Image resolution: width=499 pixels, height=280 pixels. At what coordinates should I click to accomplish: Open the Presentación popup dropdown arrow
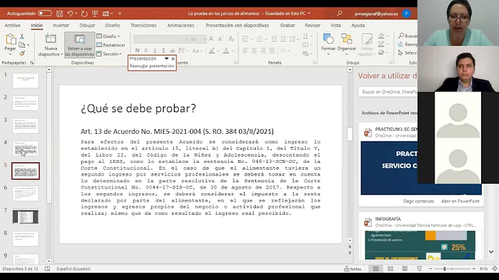click(x=166, y=58)
